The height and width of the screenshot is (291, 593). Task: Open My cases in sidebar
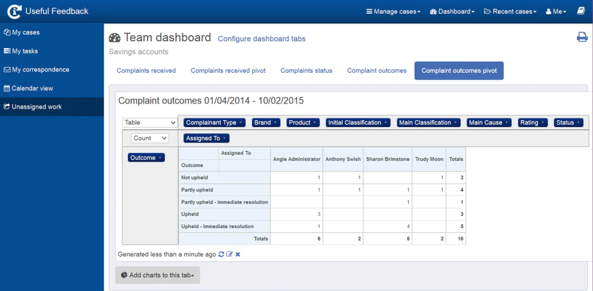point(22,33)
